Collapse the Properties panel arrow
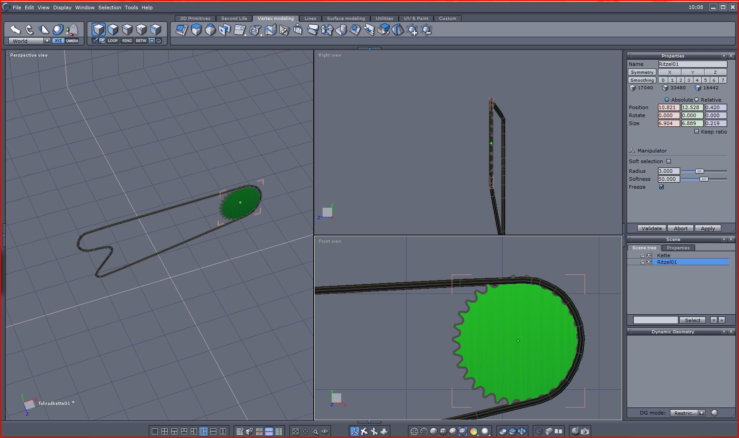The height and width of the screenshot is (438, 739). pyautogui.click(x=724, y=56)
